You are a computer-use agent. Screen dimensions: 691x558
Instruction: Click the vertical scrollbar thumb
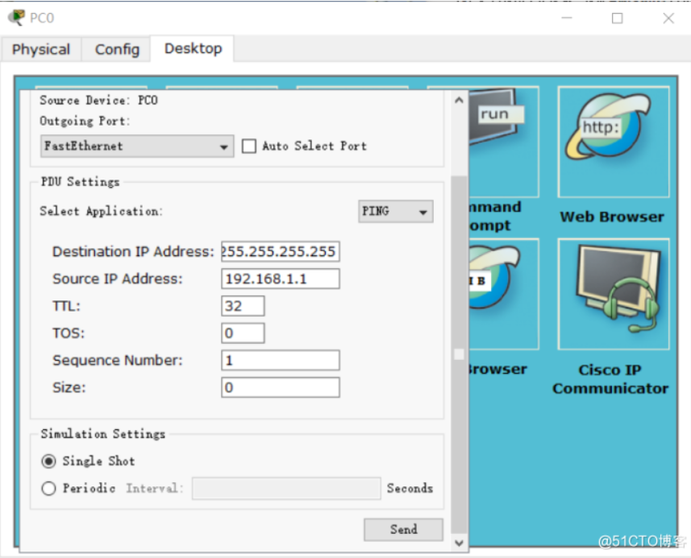coord(460,354)
